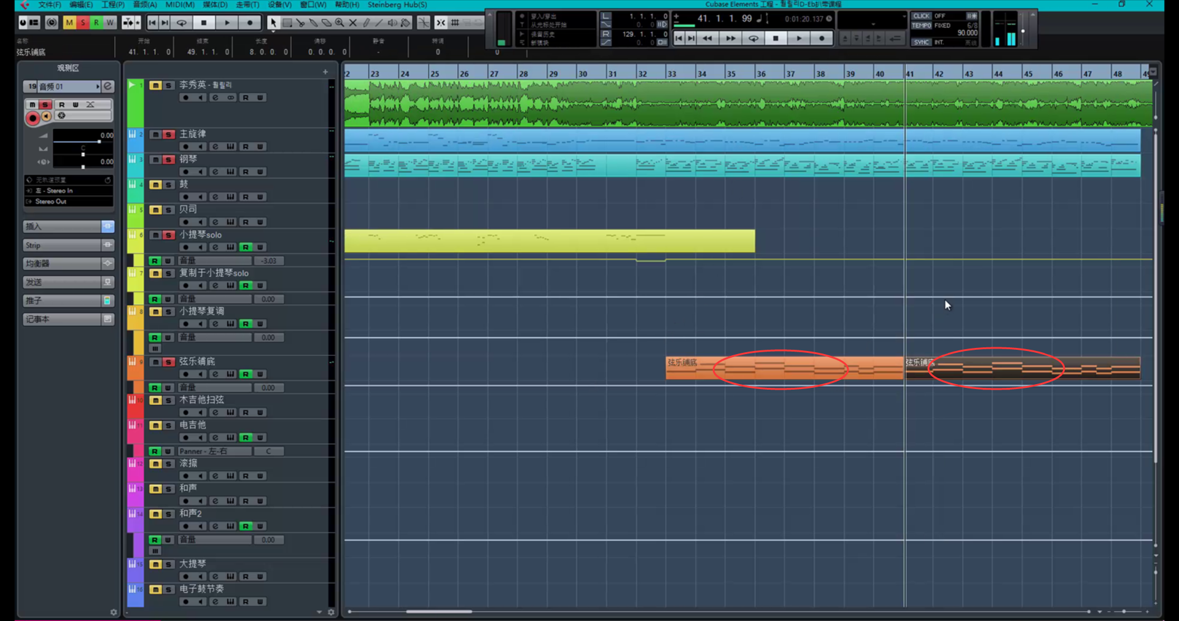
Task: Expand the 均衡器 equalizer section
Action: (68, 264)
